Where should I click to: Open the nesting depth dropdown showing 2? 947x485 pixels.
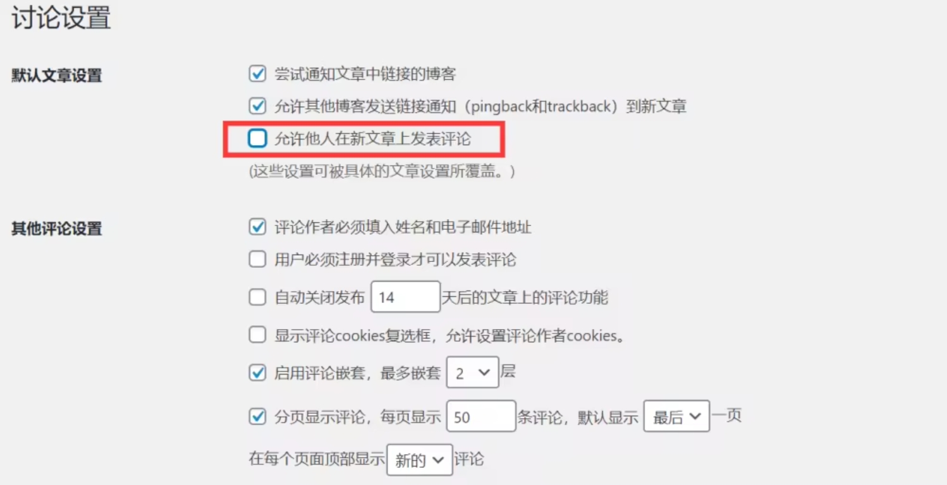coord(472,373)
